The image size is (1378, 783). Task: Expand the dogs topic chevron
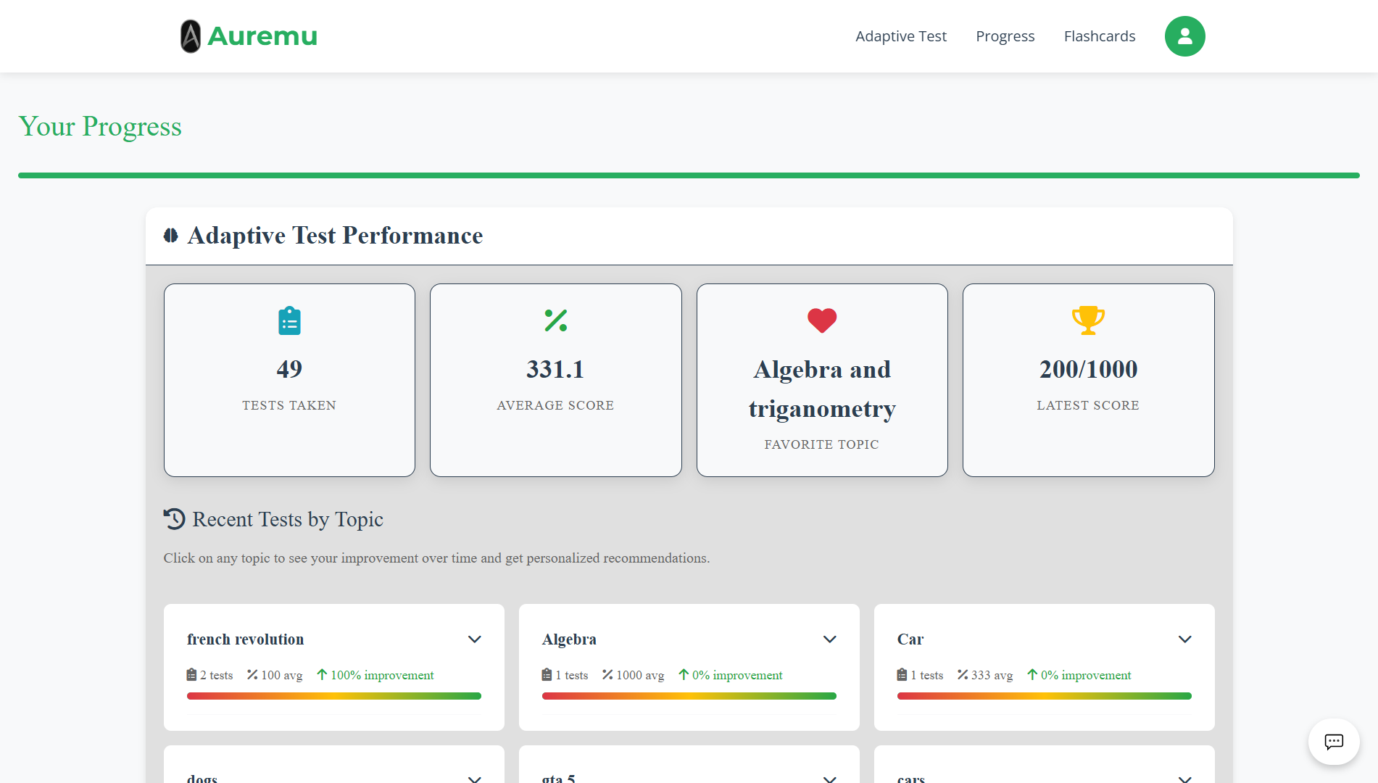coord(475,779)
